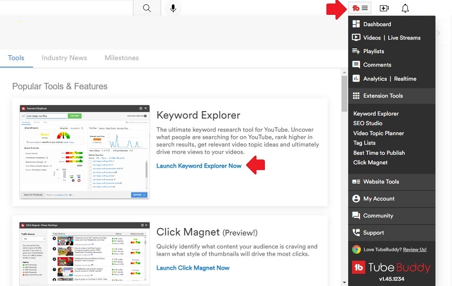Click the Keyword Explorer card heading
The height and width of the screenshot is (286, 452).
pyautogui.click(x=198, y=115)
